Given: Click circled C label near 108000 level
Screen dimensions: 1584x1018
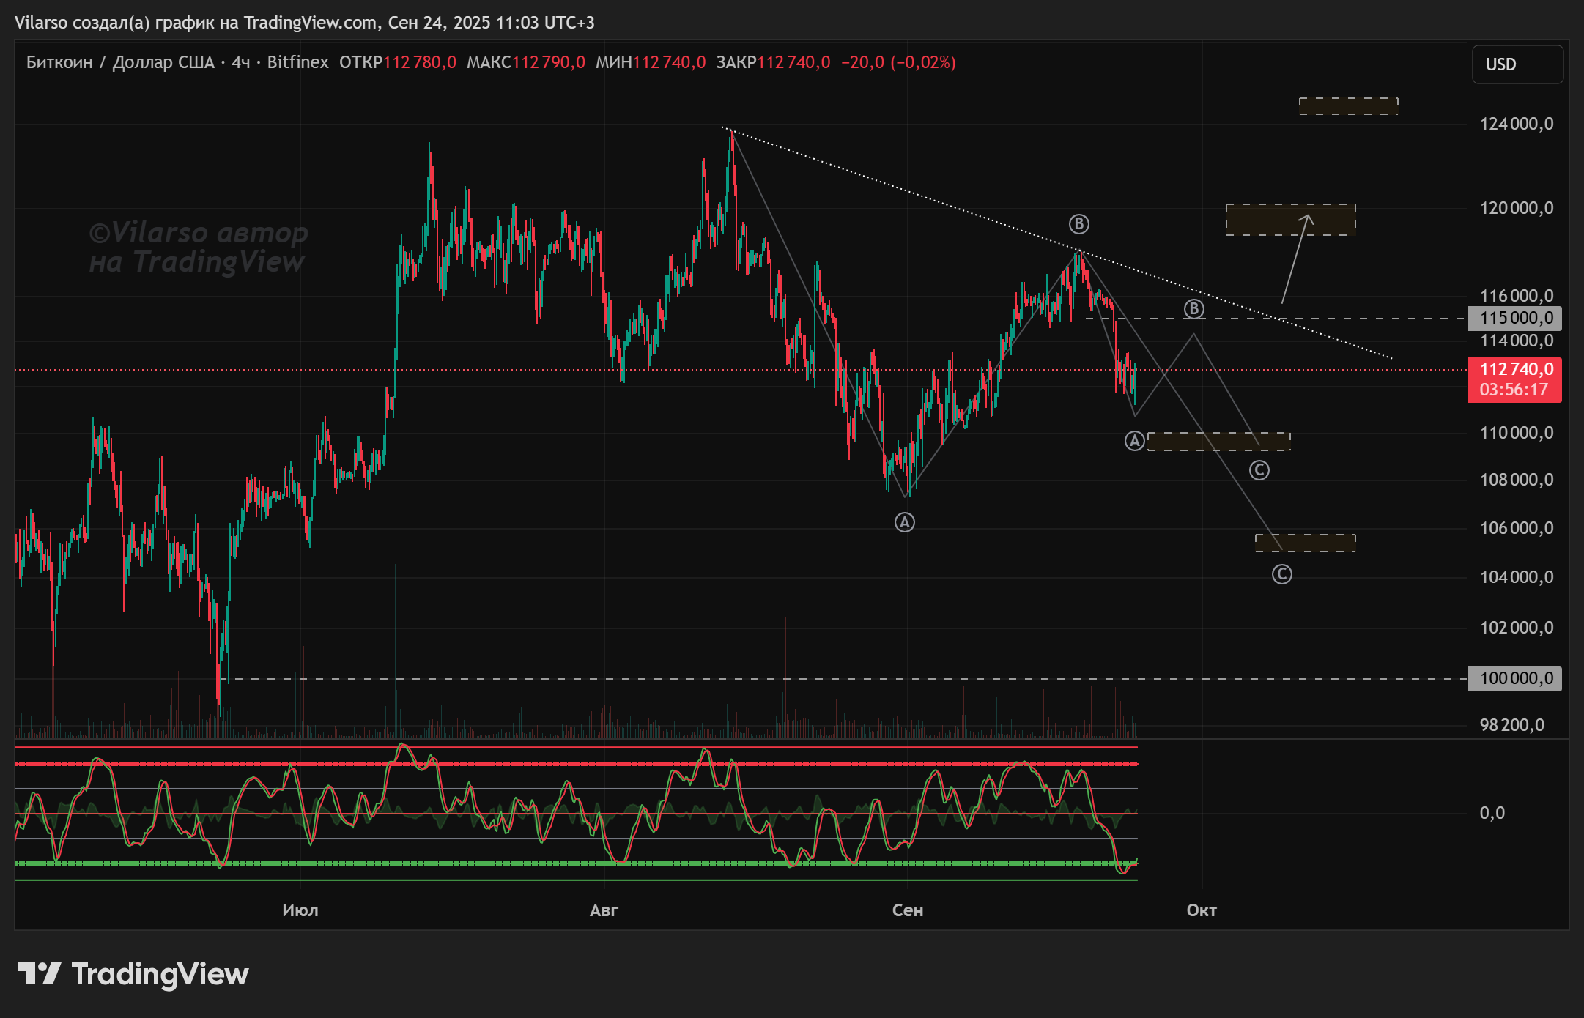Looking at the screenshot, I should click(x=1259, y=470).
